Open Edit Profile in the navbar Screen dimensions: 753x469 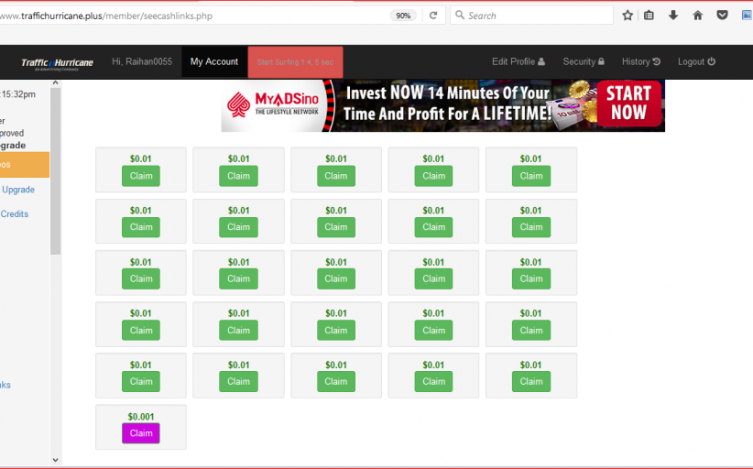coord(518,61)
